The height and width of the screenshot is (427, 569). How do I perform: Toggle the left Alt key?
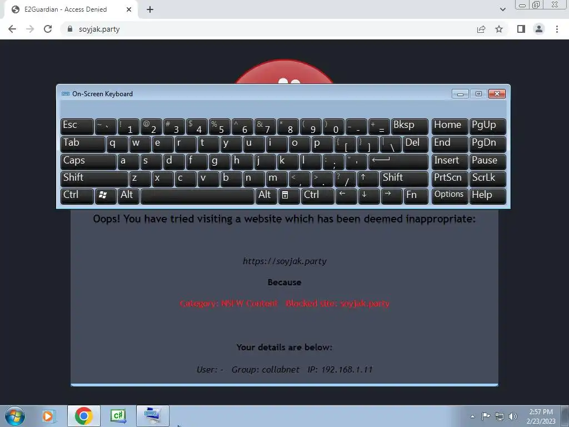click(x=128, y=196)
